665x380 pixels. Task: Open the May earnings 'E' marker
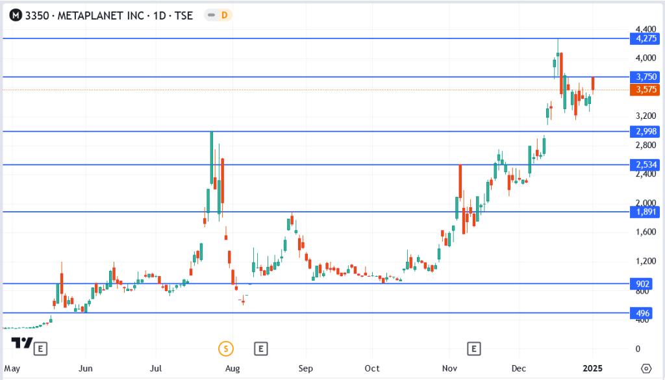point(41,349)
